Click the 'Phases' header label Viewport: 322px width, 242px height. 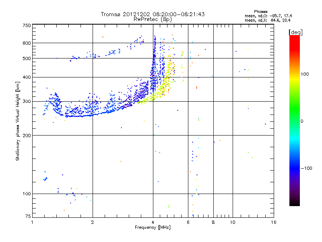coord(260,12)
